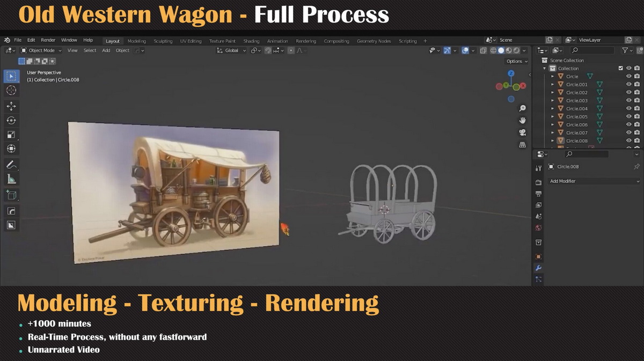Open Global transform orientation dropdown
The height and width of the screenshot is (361, 644).
pyautogui.click(x=231, y=50)
